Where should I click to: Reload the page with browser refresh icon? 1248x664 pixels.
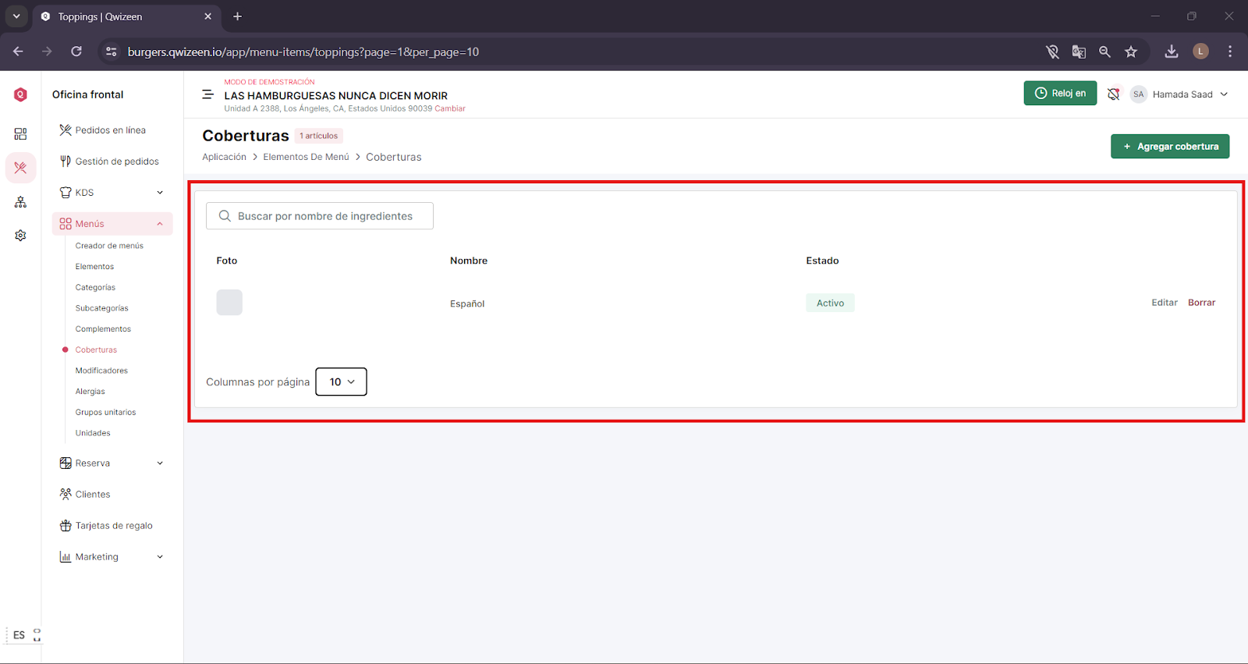click(x=76, y=51)
